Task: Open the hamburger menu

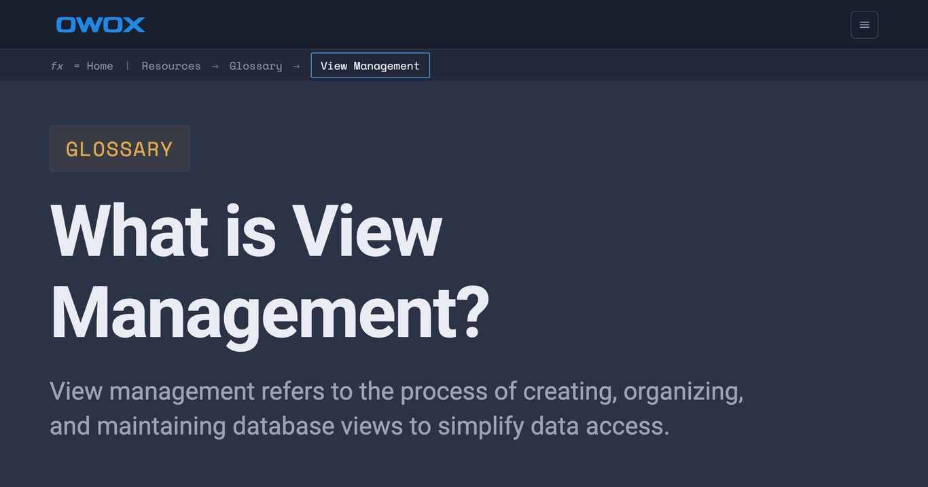Action: coord(864,24)
